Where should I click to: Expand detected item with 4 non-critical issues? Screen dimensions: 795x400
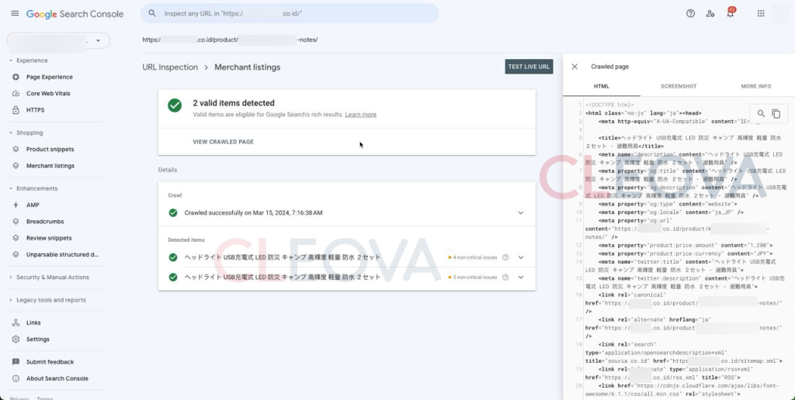point(521,257)
